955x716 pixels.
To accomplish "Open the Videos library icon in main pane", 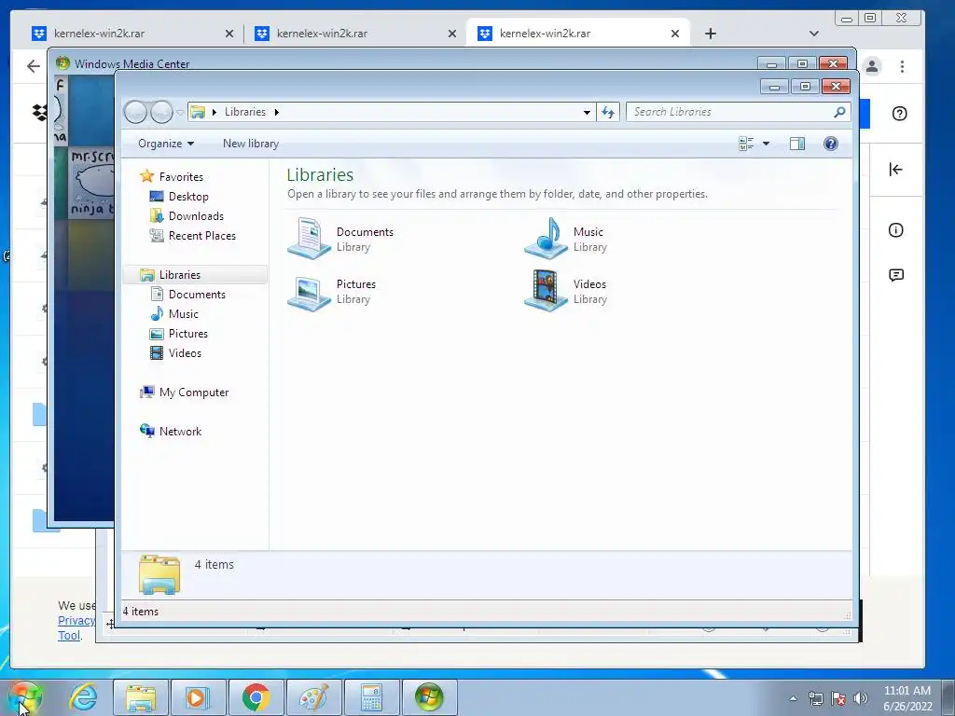I will 547,291.
